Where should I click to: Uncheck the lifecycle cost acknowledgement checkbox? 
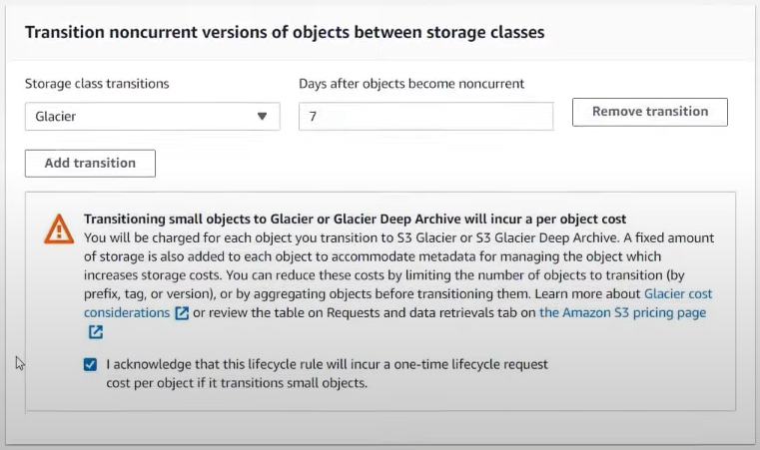(90, 364)
